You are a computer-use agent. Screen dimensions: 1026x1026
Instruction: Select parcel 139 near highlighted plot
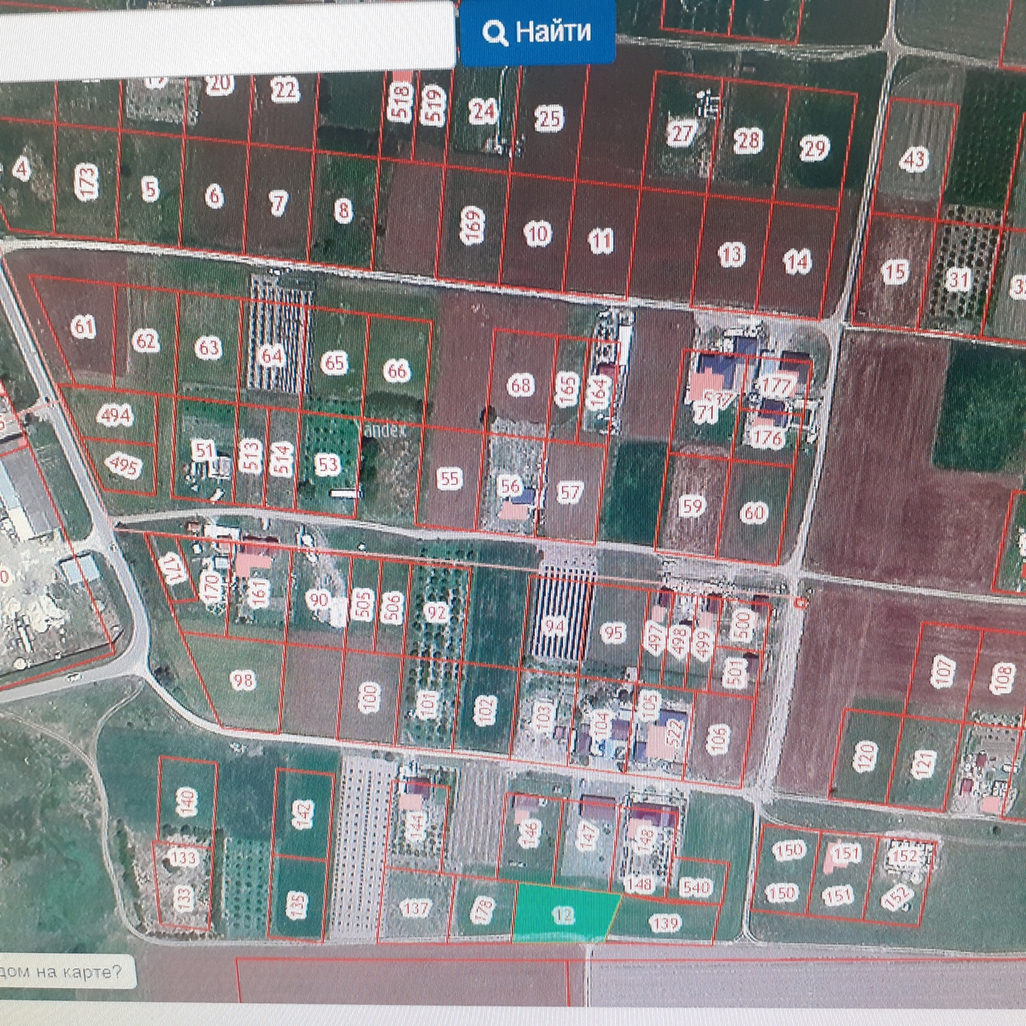click(665, 923)
